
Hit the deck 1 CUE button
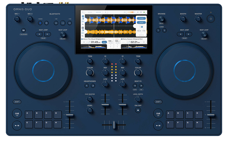[17, 114]
